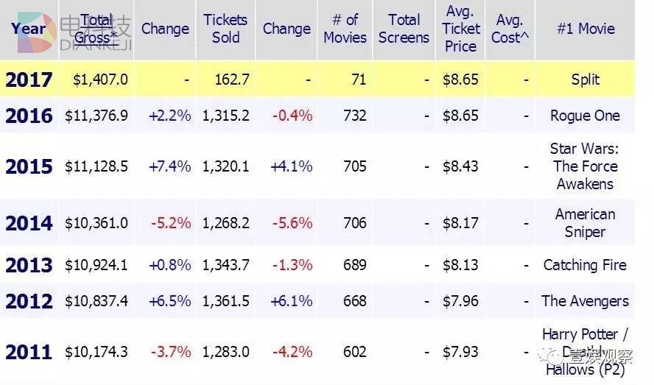Select the 2015 year row link
The width and height of the screenshot is (654, 385).
tap(29, 166)
